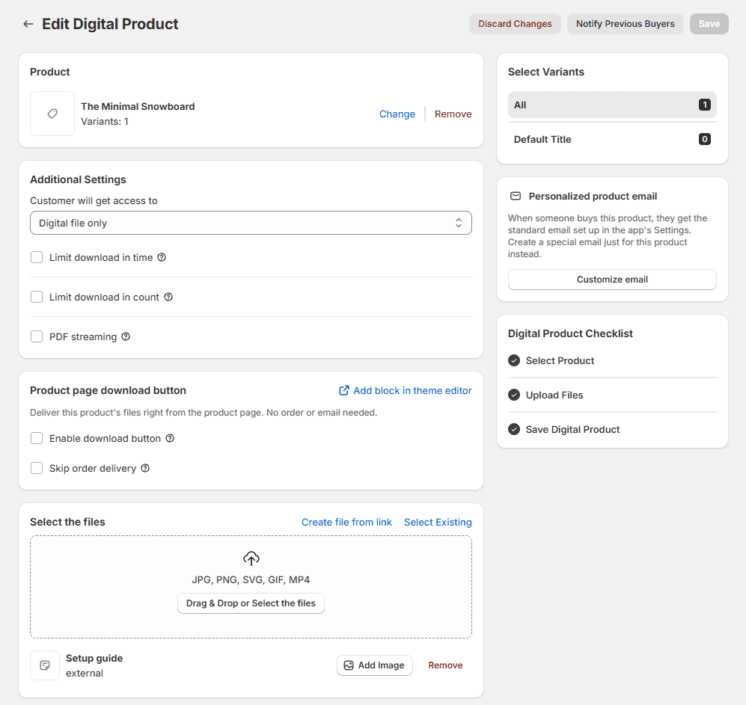Change the selected product
The width and height of the screenshot is (746, 705).
[x=397, y=114]
